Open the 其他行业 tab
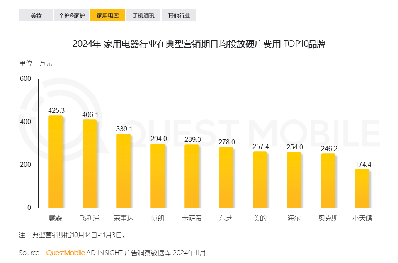The width and height of the screenshot is (398, 263). [x=179, y=15]
